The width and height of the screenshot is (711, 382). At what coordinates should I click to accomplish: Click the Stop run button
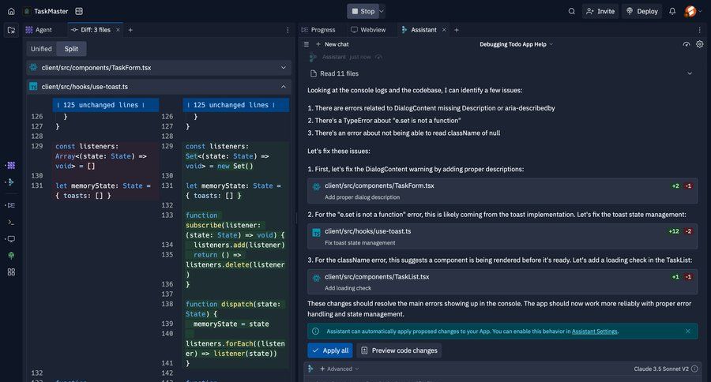363,11
